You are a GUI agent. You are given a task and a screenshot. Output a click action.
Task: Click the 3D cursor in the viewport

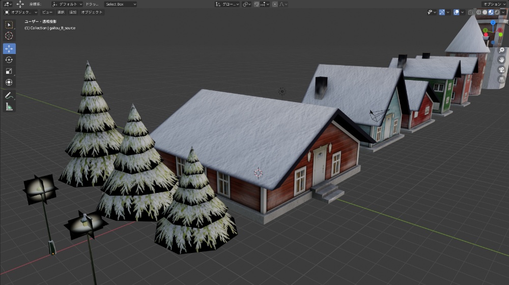tap(259, 173)
